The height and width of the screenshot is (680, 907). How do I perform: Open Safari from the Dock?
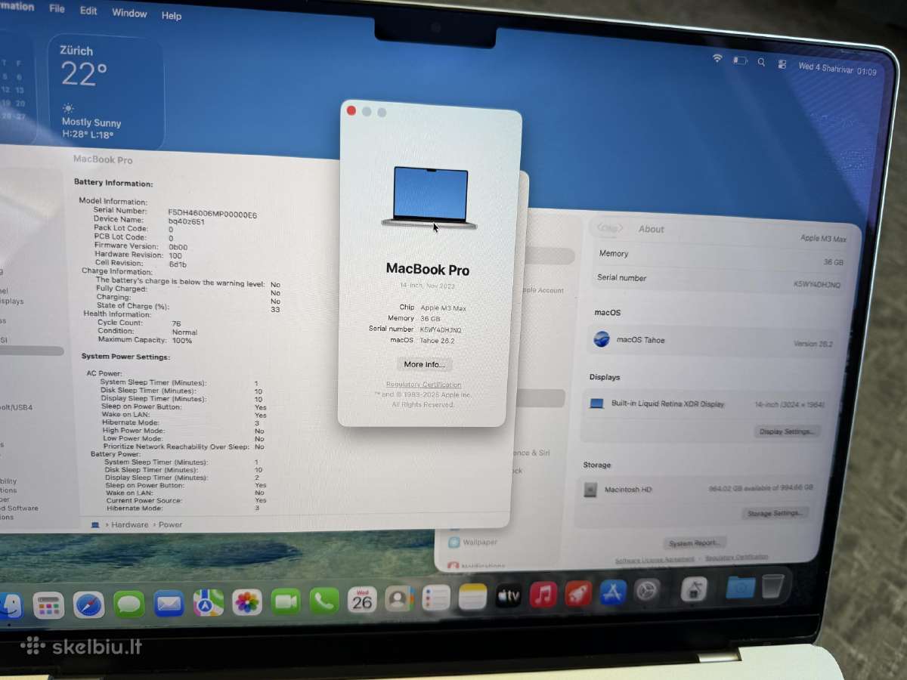89,604
